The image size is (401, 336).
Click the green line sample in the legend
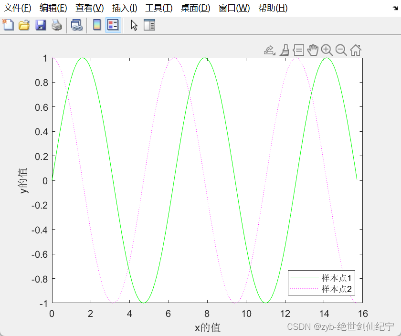(x=305, y=277)
